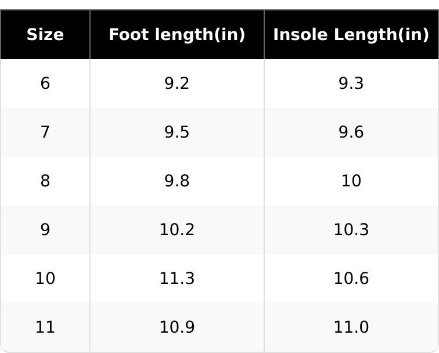Select the 9.2 foot length cell
This screenshot has width=439, height=353.
[x=177, y=84]
